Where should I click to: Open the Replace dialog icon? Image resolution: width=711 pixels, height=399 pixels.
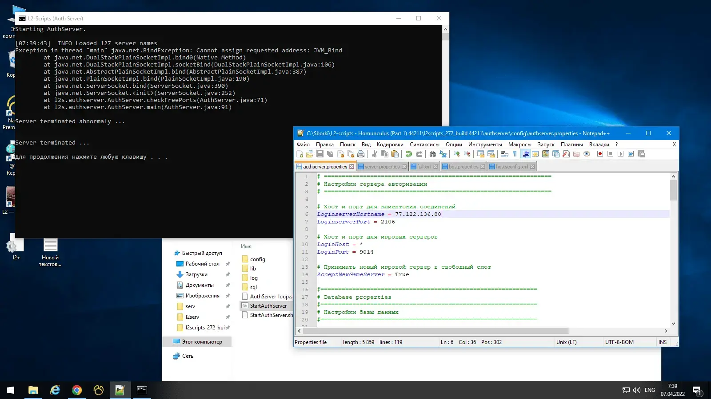[x=443, y=154]
